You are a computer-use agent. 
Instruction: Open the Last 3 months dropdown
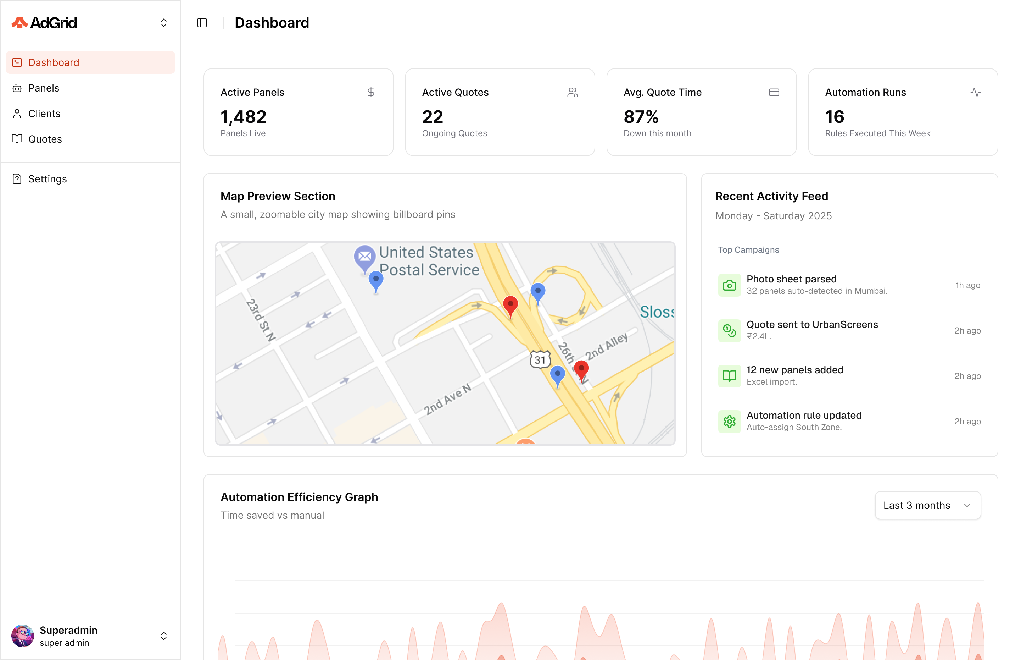(x=927, y=505)
